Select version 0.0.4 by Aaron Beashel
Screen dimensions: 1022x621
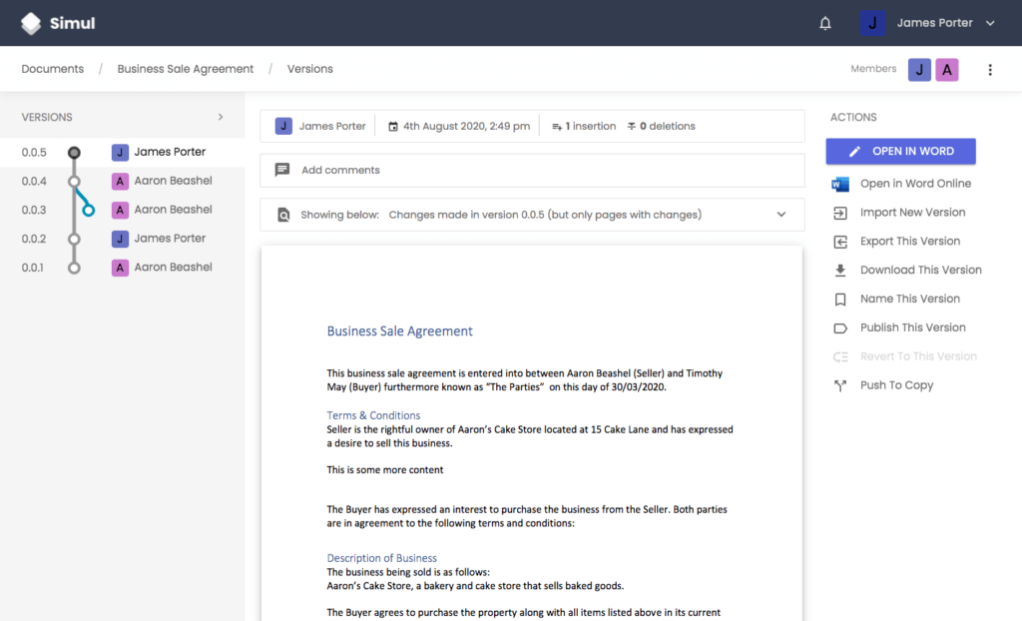point(173,181)
